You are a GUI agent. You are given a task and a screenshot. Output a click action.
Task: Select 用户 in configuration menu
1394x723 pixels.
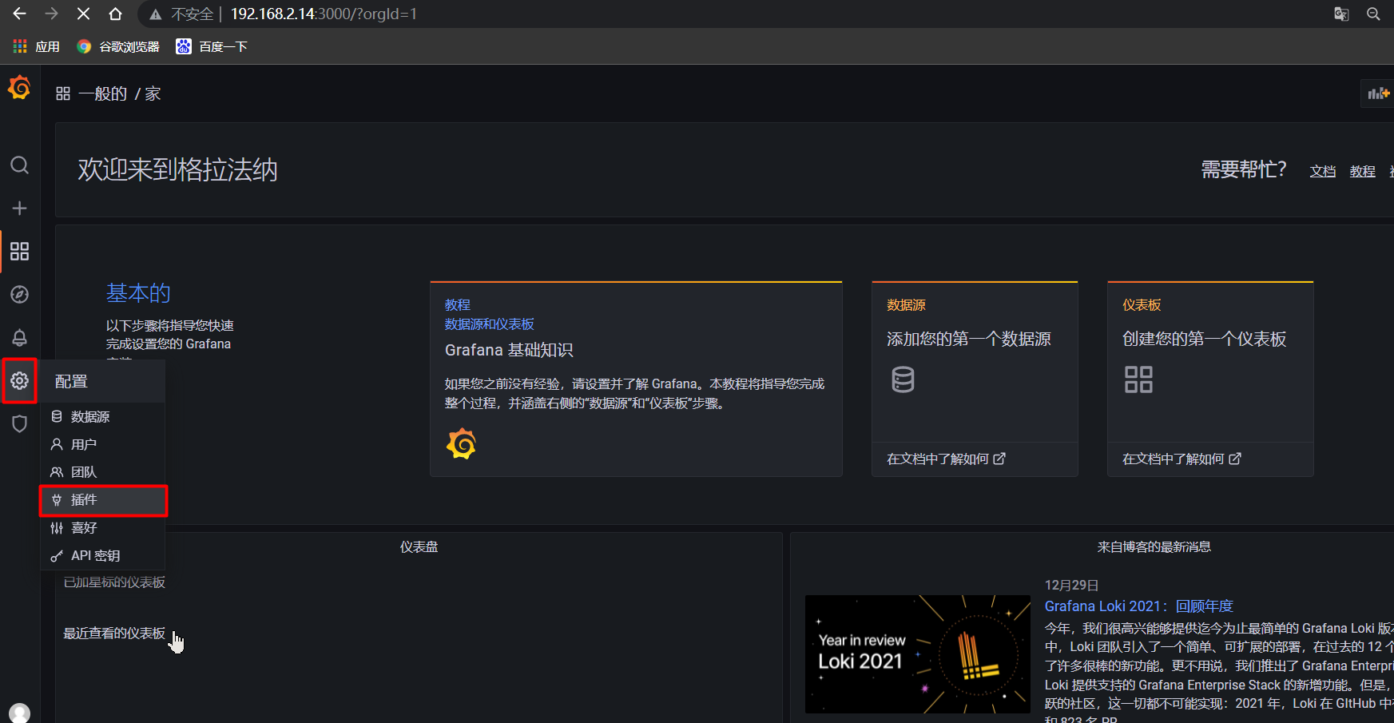(x=103, y=444)
